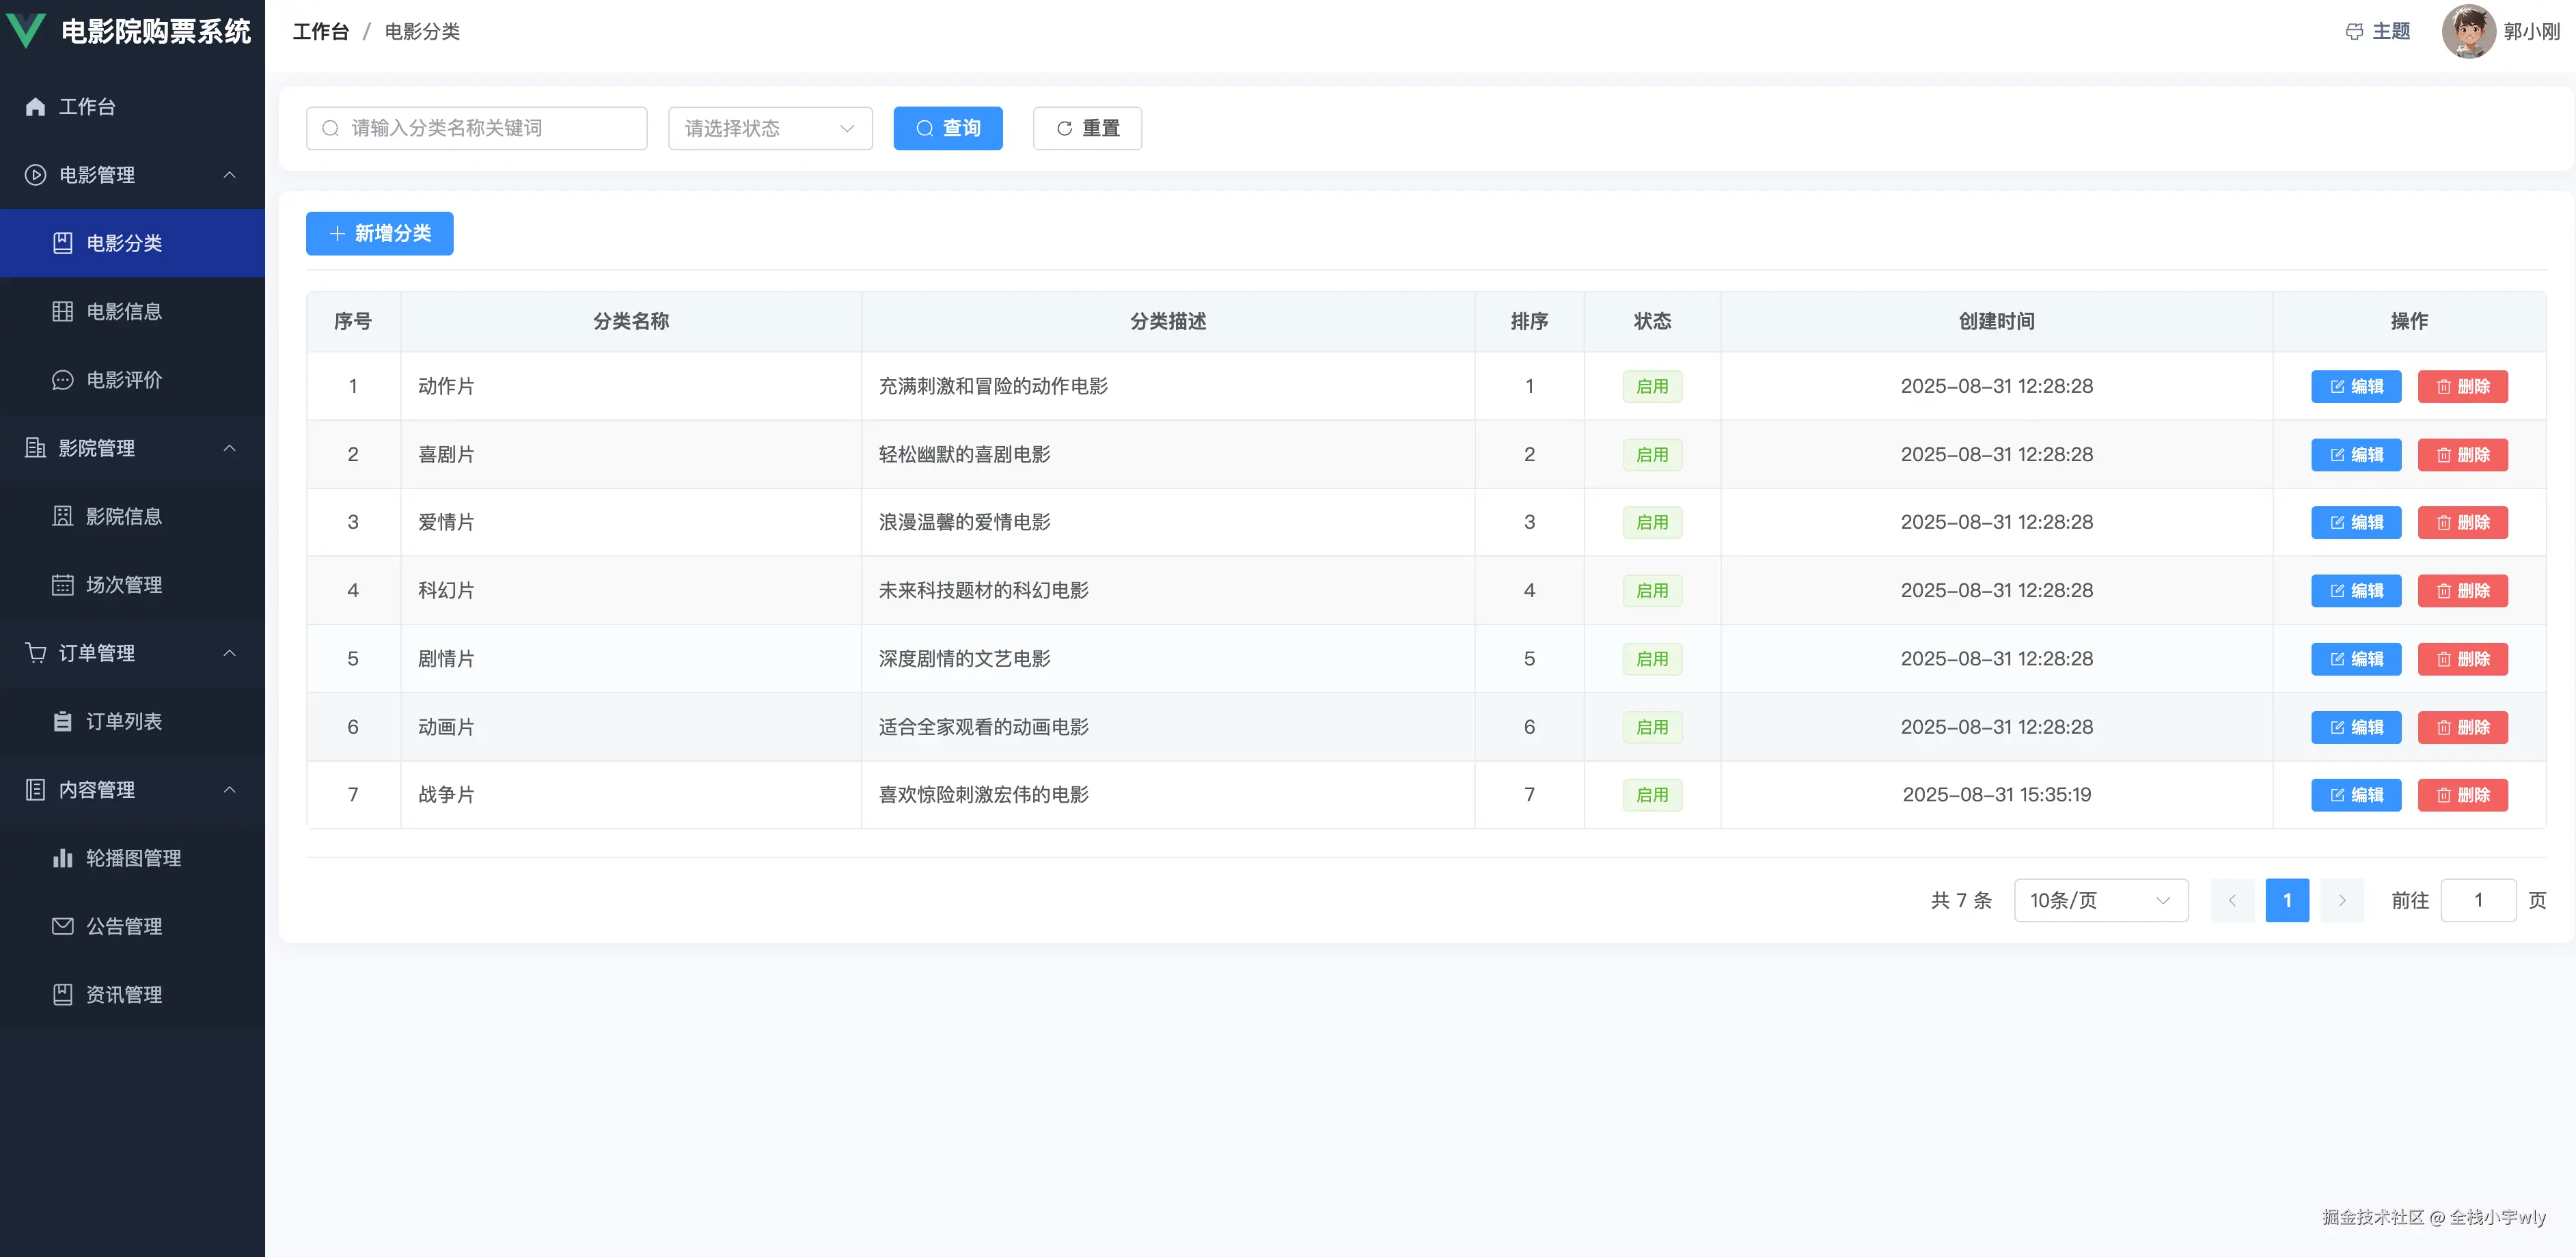Click the 场次管理 calendar icon
The height and width of the screenshot is (1257, 2576).
pyautogui.click(x=62, y=585)
